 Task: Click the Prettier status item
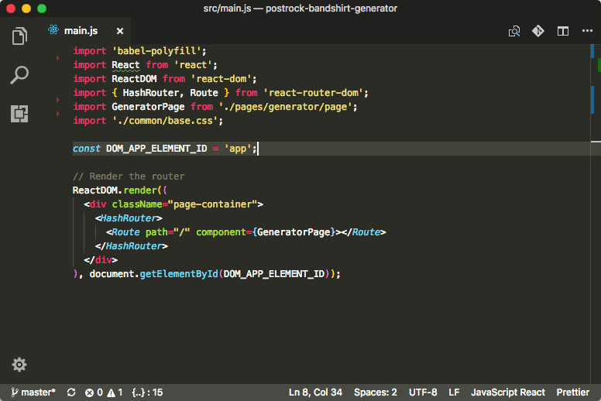point(572,392)
